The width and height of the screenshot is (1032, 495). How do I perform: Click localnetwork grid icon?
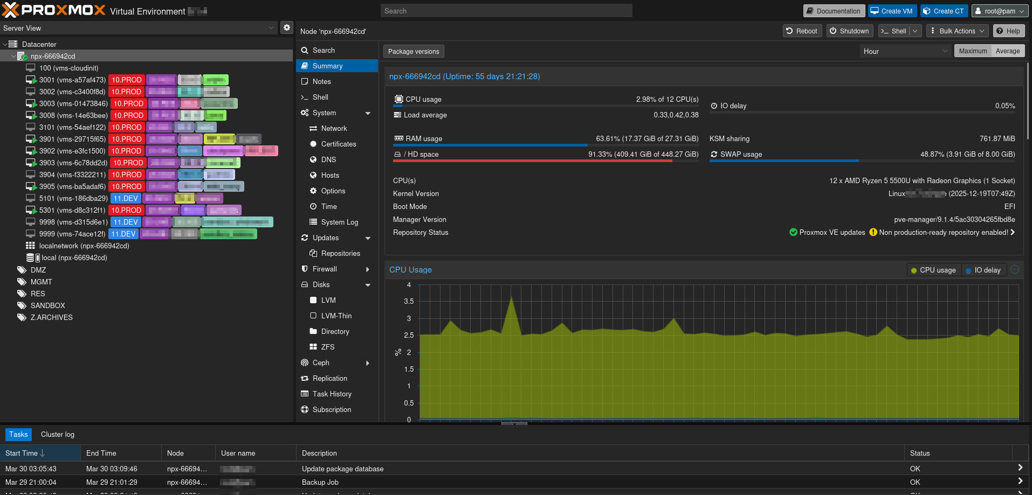click(x=31, y=246)
